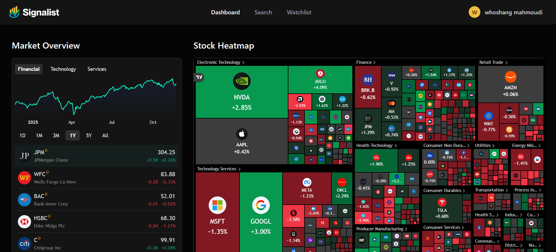Click the Bank of America logo icon
Image resolution: width=556 pixels, height=252 pixels.
[25, 200]
